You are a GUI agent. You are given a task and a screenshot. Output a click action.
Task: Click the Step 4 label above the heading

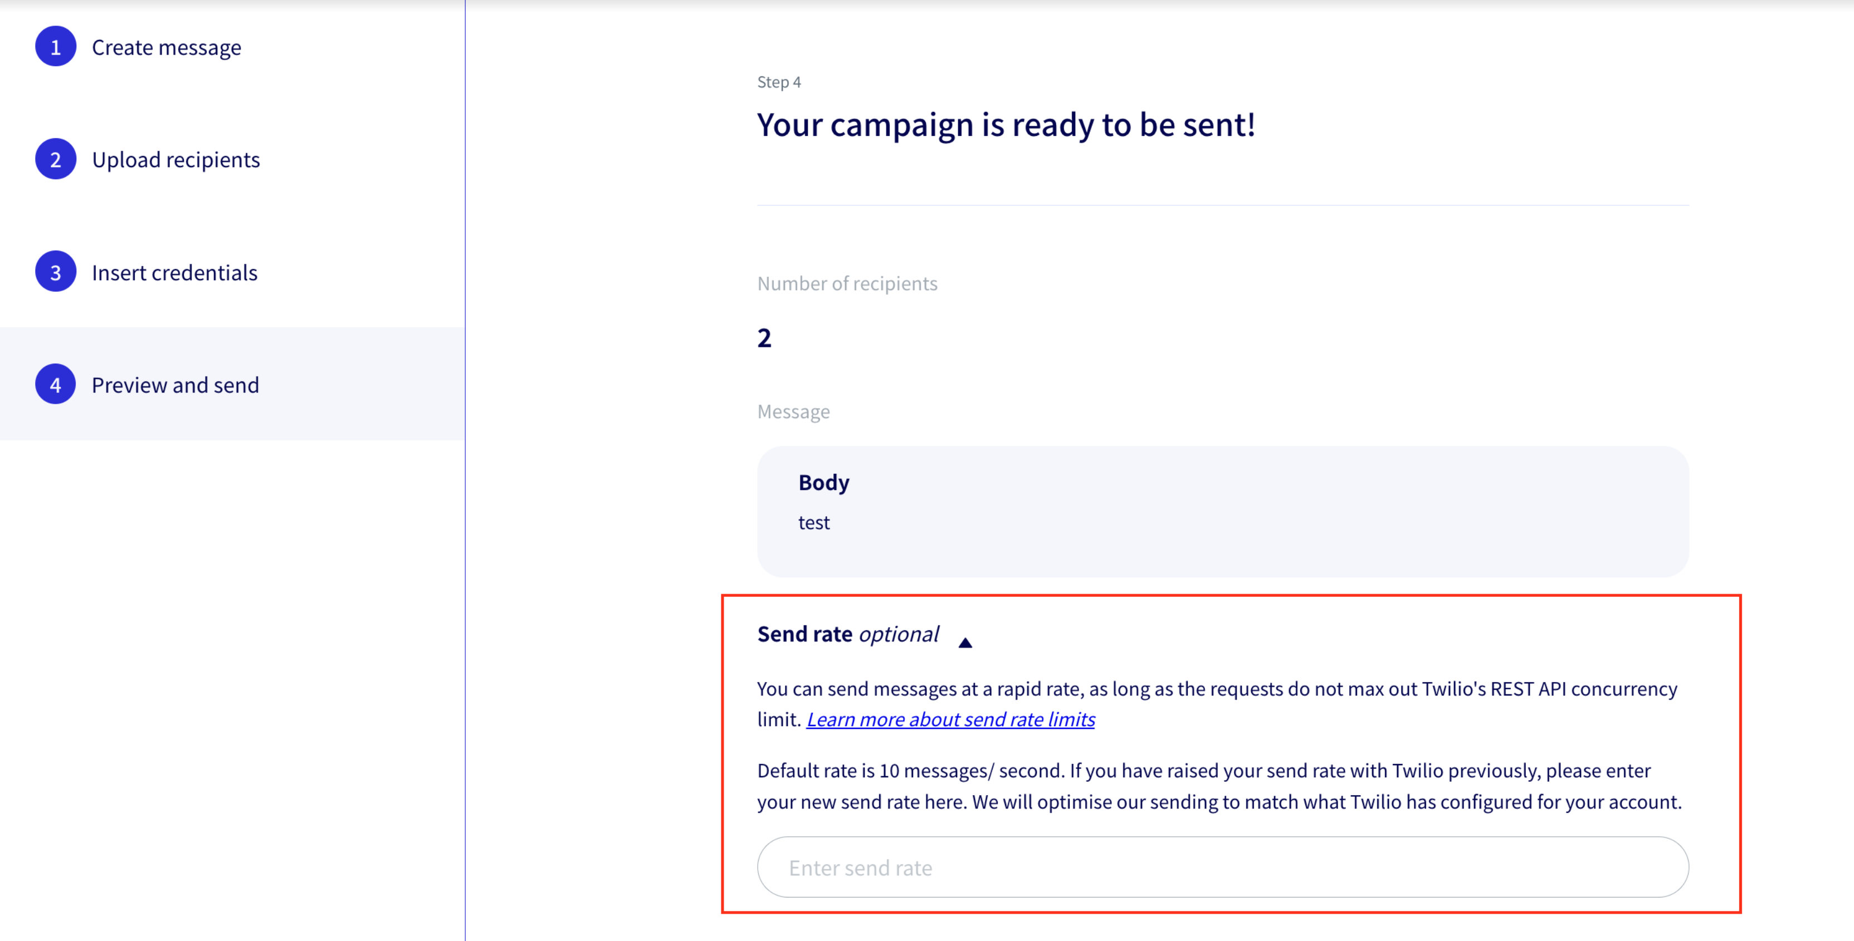779,82
